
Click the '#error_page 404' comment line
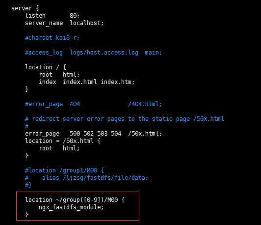coord(93,104)
